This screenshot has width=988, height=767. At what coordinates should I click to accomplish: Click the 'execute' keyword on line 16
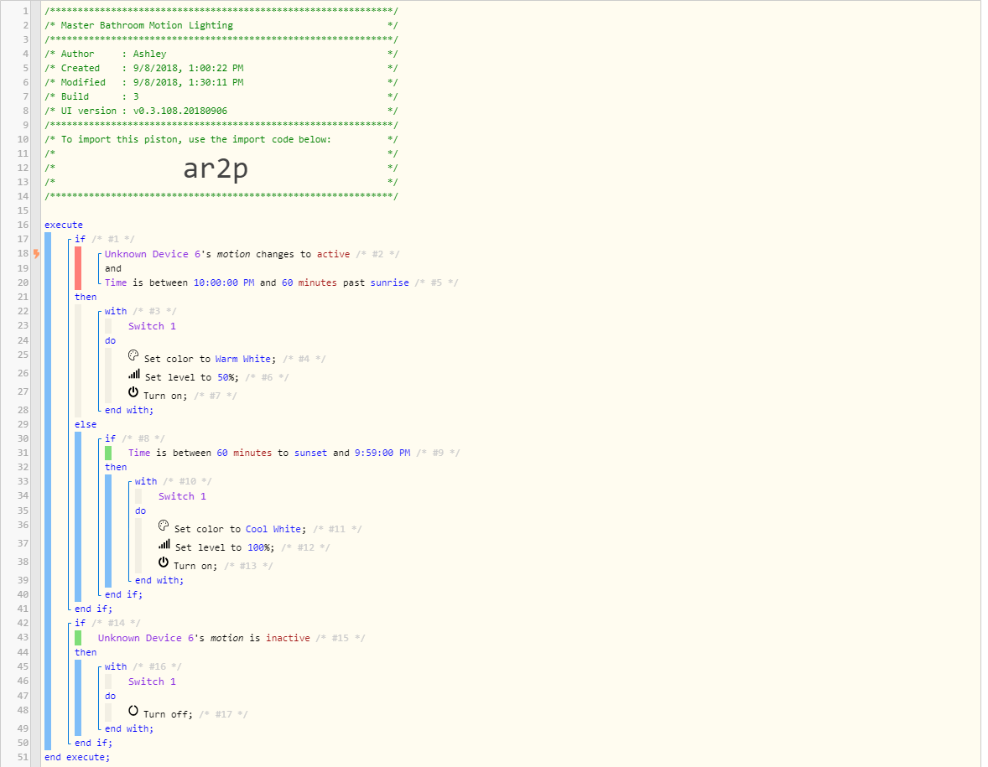(x=64, y=225)
